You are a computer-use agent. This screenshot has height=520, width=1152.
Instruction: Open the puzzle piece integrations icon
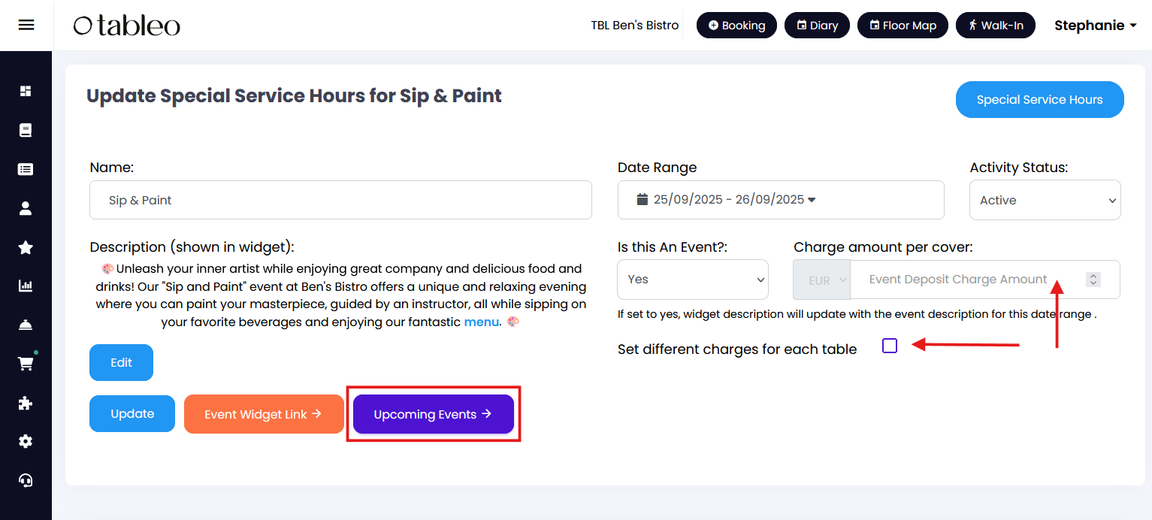[x=26, y=403]
